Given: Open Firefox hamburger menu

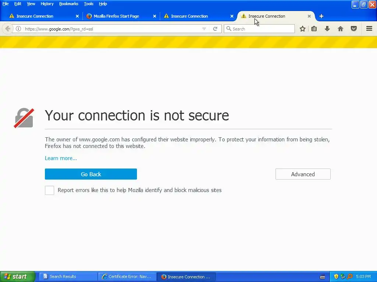Looking at the screenshot, I should coord(369,29).
